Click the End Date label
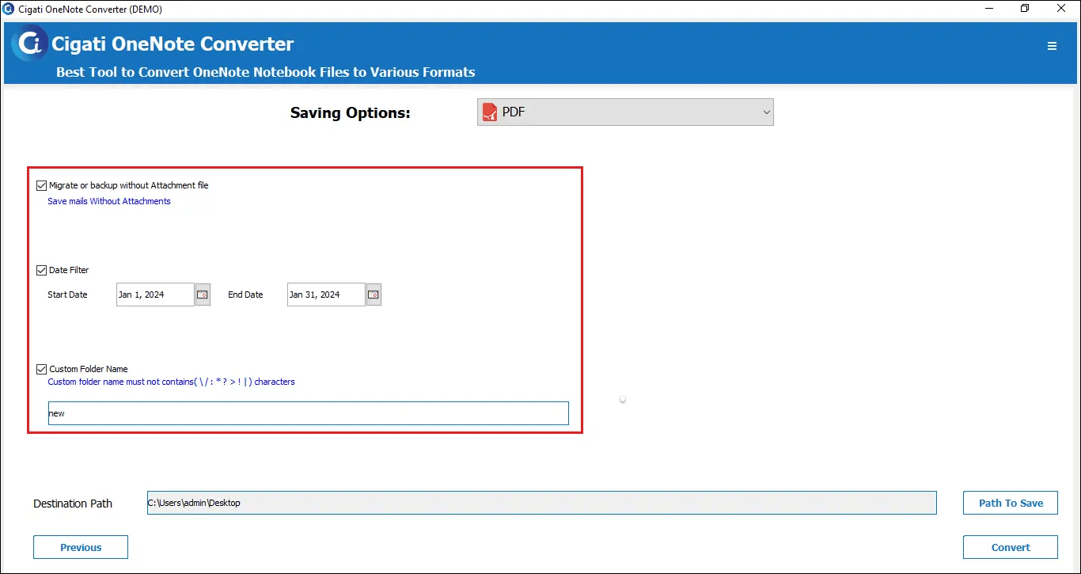Screen dimensions: 1081x574 coord(245,295)
